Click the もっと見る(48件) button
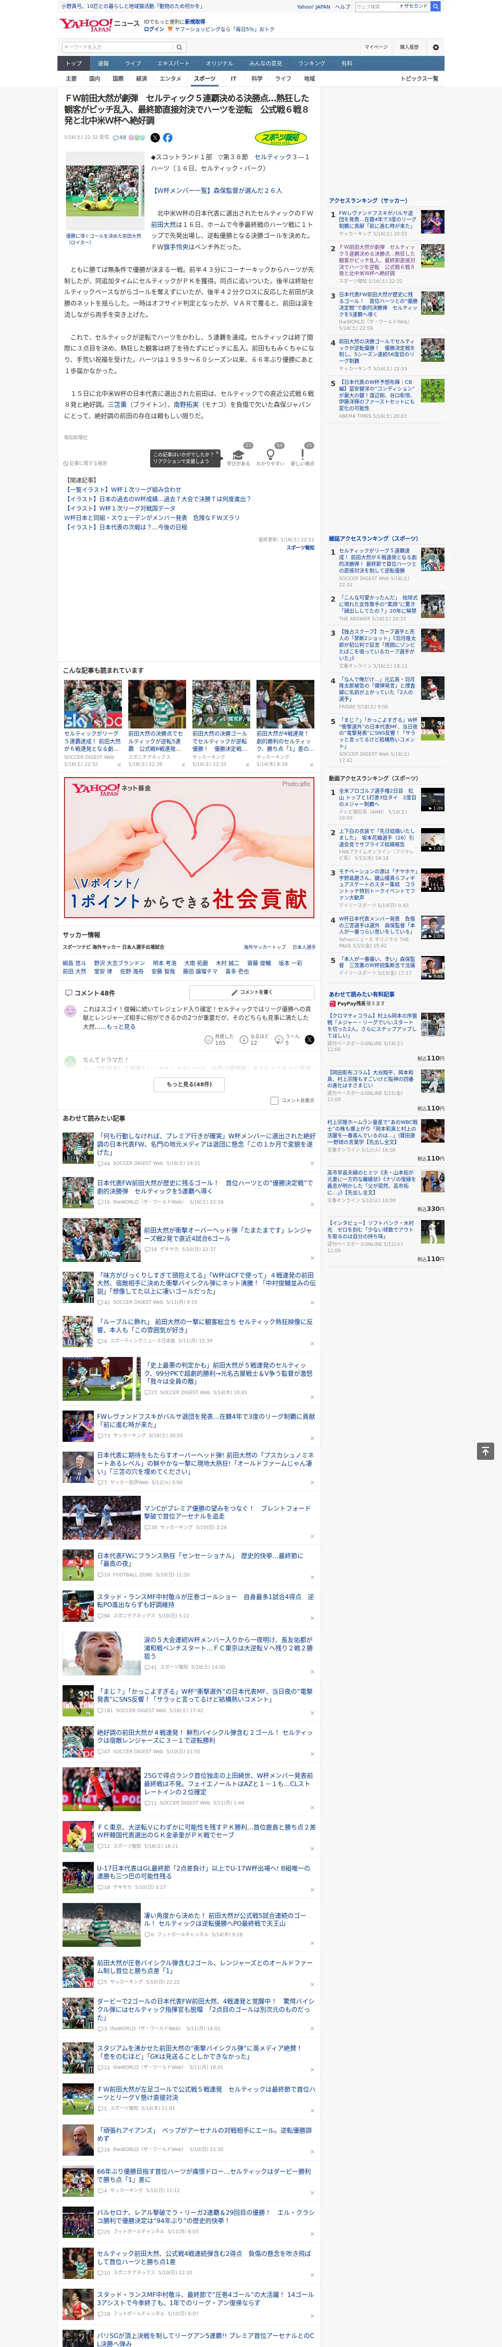 pos(190,1084)
